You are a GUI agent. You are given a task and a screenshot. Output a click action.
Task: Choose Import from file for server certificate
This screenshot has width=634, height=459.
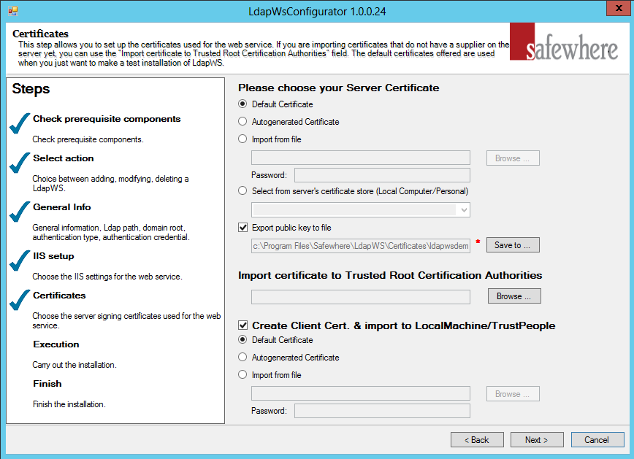[242, 139]
